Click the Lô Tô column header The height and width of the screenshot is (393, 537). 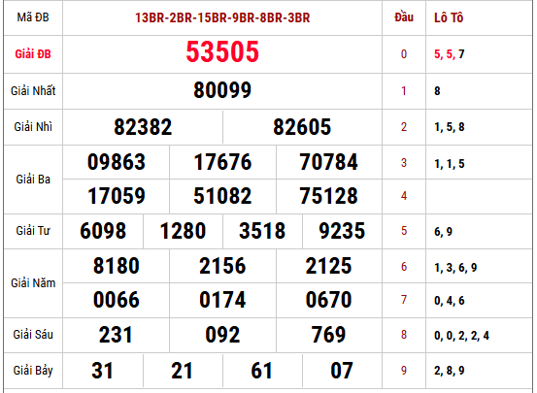pyautogui.click(x=449, y=17)
